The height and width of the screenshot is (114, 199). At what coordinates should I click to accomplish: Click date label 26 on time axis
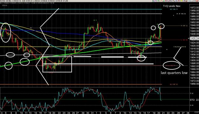[178, 113]
